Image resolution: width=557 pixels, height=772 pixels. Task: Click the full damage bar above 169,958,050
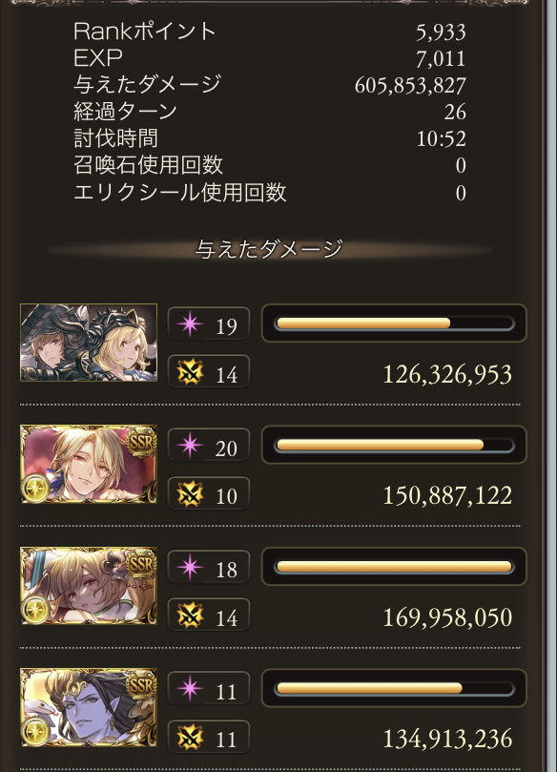[394, 567]
